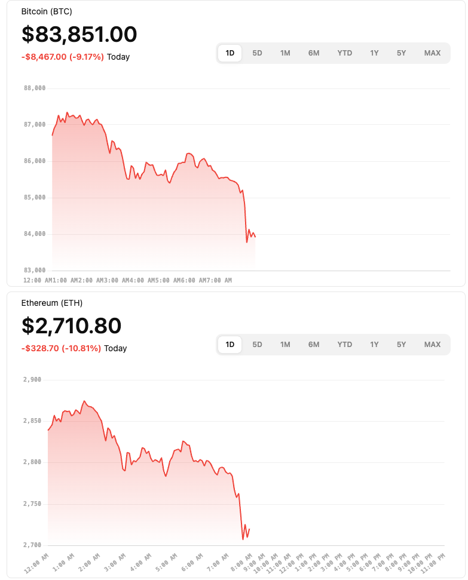
Task: Show Ethereum's 1M price history
Action: [x=285, y=345]
